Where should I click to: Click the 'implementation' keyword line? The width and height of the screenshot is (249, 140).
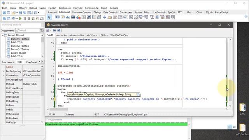tap(68, 66)
